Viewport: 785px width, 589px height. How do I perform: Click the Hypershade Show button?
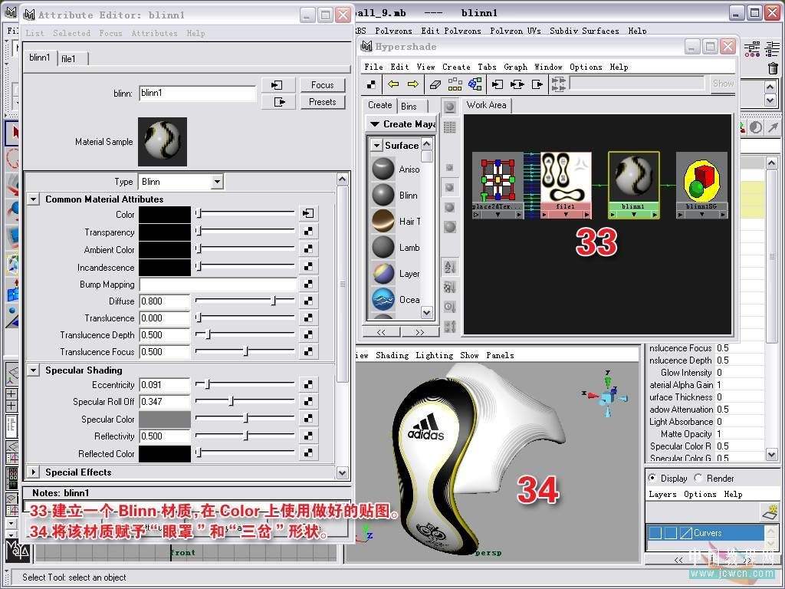(723, 84)
